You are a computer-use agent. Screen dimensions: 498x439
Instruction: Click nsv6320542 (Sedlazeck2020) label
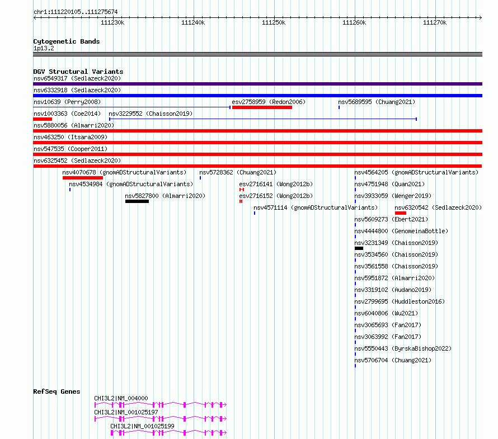pos(438,207)
